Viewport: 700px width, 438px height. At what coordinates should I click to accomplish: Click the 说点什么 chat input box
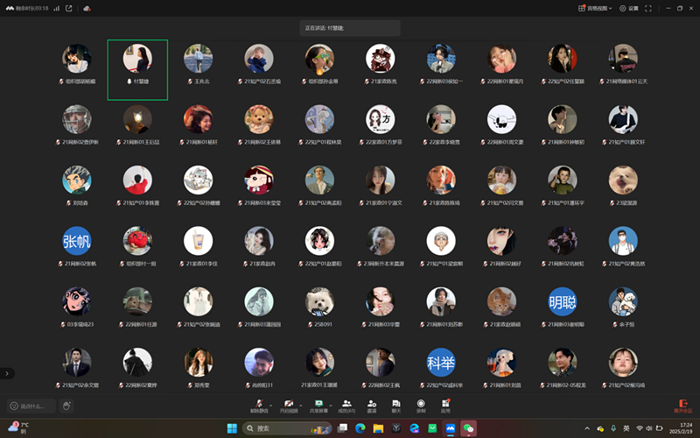(x=31, y=406)
